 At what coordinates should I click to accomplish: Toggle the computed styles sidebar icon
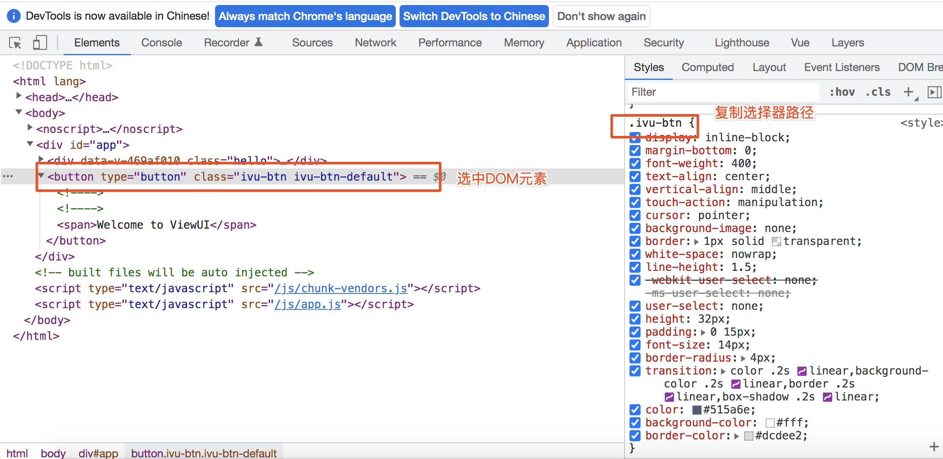pos(934,92)
